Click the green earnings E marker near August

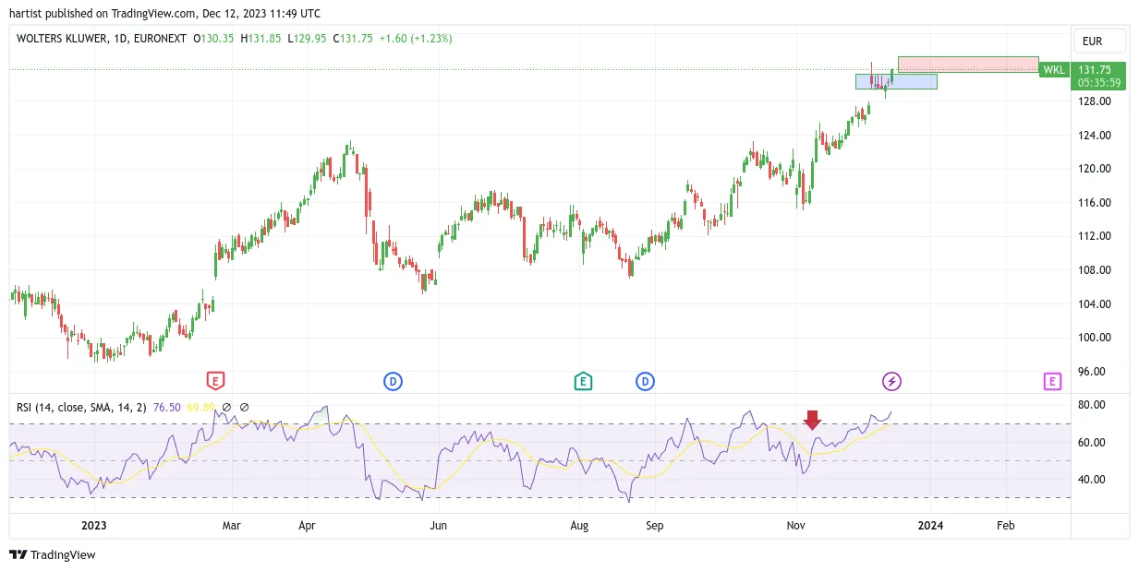(583, 381)
